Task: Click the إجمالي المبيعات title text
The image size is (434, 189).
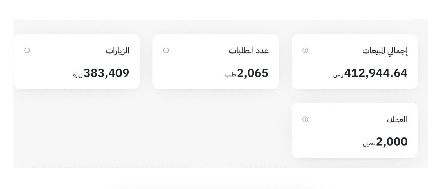Action: tap(385, 51)
